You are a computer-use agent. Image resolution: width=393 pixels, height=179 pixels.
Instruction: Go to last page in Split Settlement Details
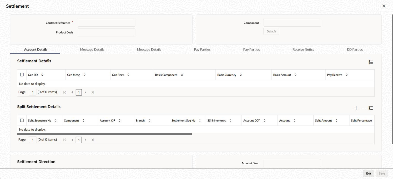[93, 140]
